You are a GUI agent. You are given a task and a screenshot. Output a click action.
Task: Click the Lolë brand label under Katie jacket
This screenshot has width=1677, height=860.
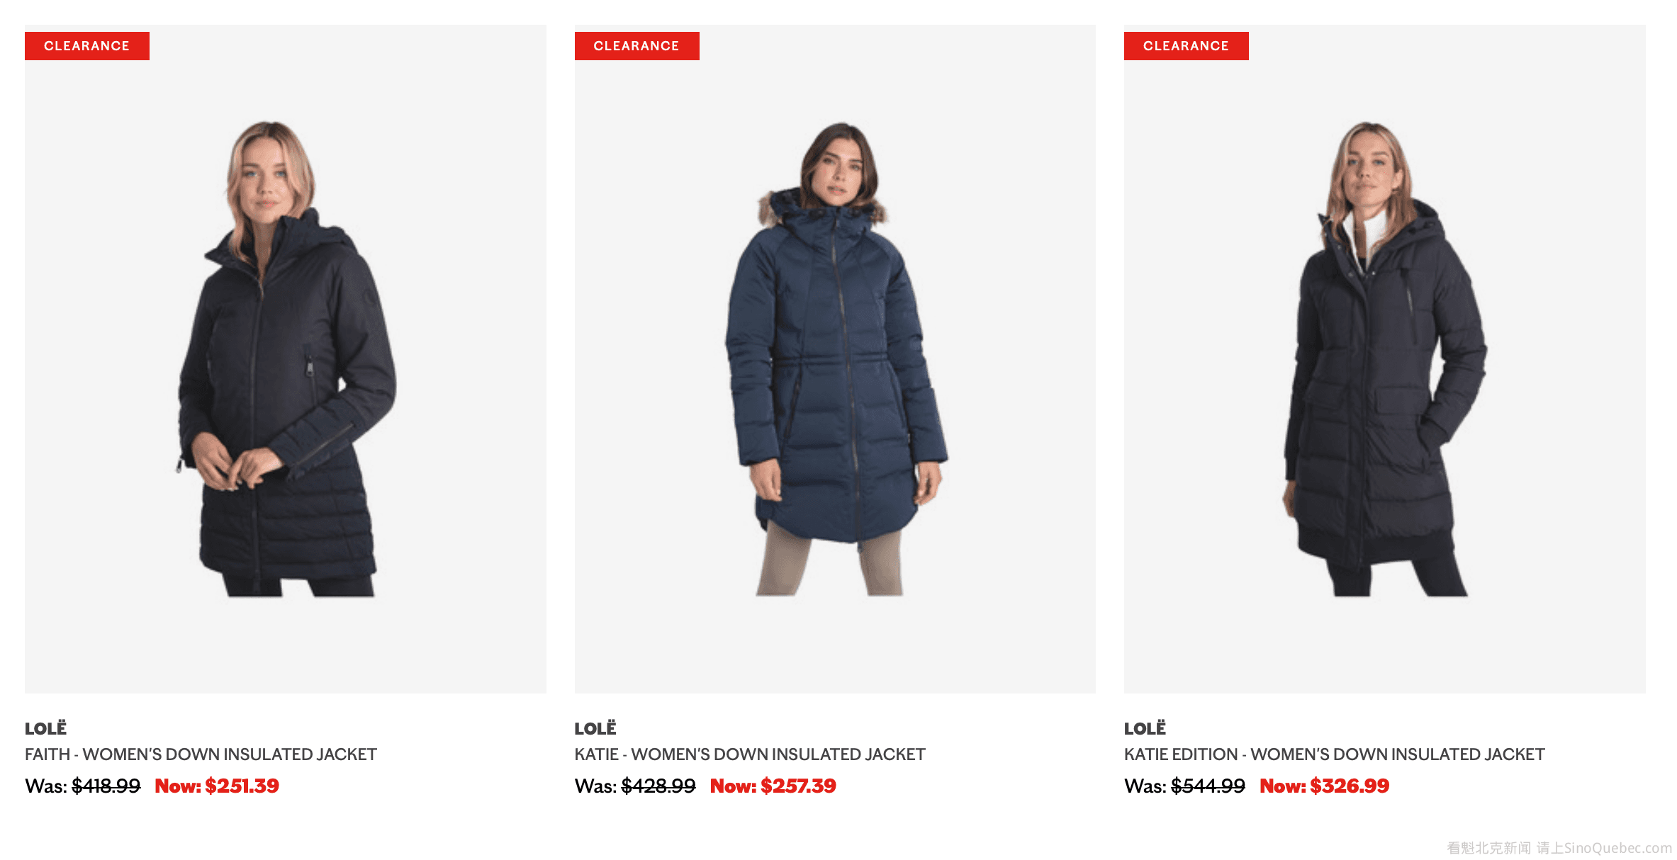pos(595,728)
